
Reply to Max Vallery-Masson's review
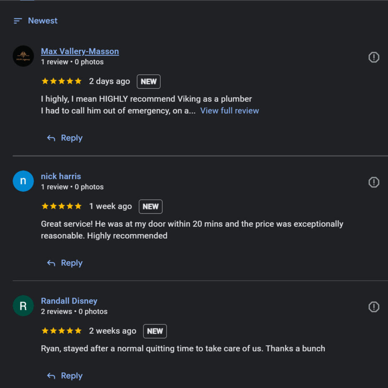(65, 138)
